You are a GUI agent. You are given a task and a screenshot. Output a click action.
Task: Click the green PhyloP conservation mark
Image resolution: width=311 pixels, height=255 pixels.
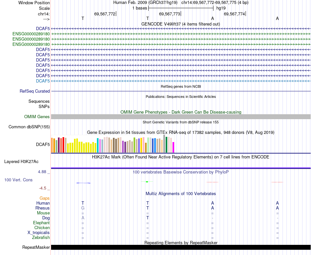coord(147,182)
